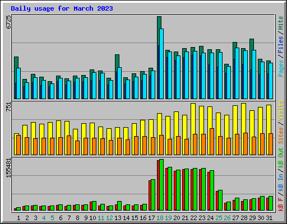Click the red kB bar for day 17
The height and width of the screenshot is (224, 287).
tap(150, 195)
